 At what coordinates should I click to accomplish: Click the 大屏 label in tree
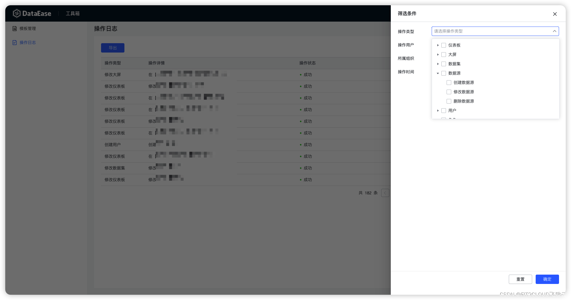click(x=452, y=55)
